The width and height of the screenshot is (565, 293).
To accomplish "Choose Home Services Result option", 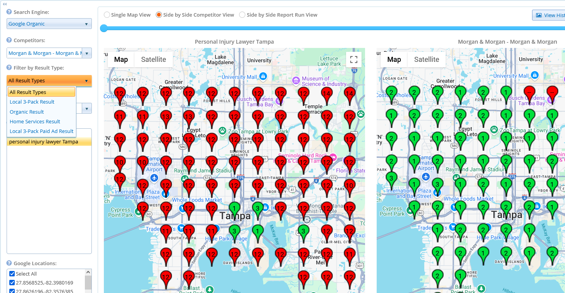I will 41,121.
